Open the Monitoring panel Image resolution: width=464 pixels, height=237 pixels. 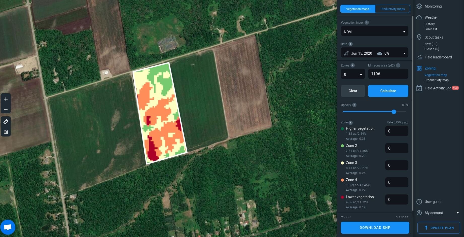419,6
